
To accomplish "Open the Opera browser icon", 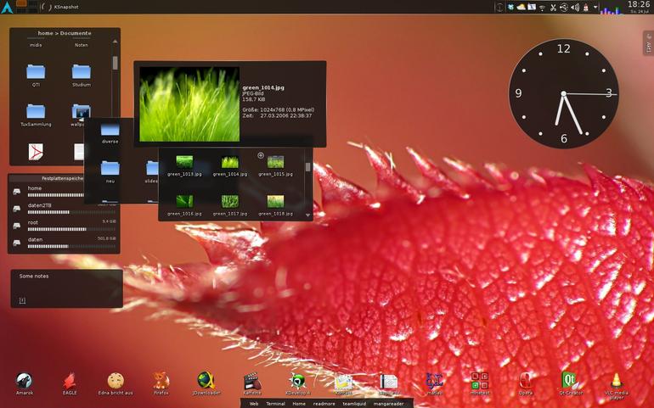I will pos(525,382).
